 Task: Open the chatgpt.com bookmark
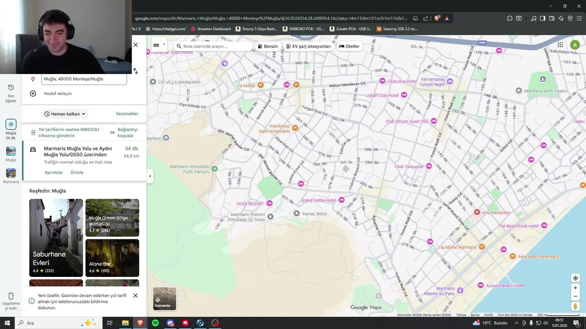tap(165, 29)
